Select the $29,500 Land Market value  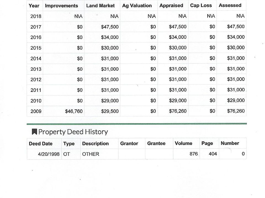(110, 111)
